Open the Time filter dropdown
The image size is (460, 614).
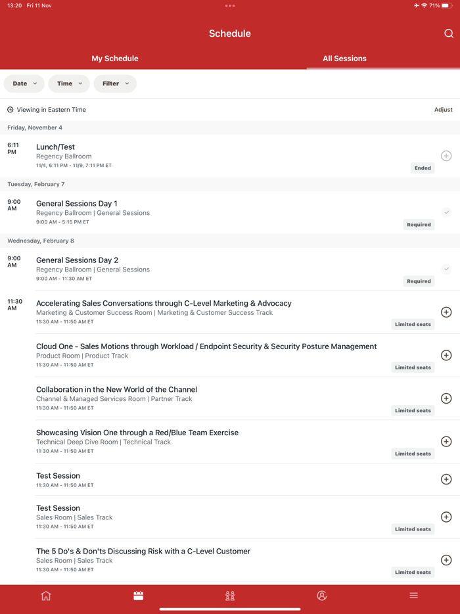click(x=68, y=83)
